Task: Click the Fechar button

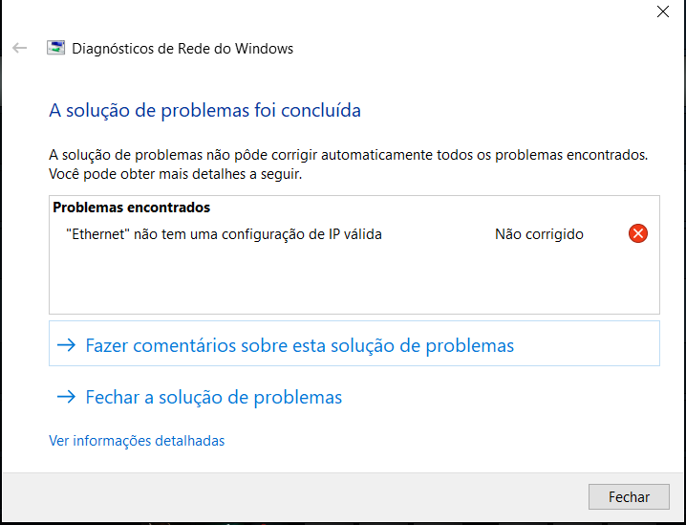Action: (x=629, y=496)
